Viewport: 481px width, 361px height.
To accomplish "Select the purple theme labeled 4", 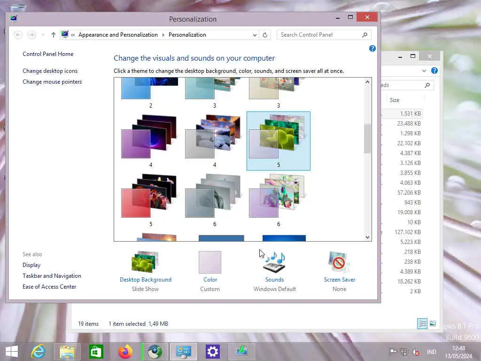I will coord(150,141).
